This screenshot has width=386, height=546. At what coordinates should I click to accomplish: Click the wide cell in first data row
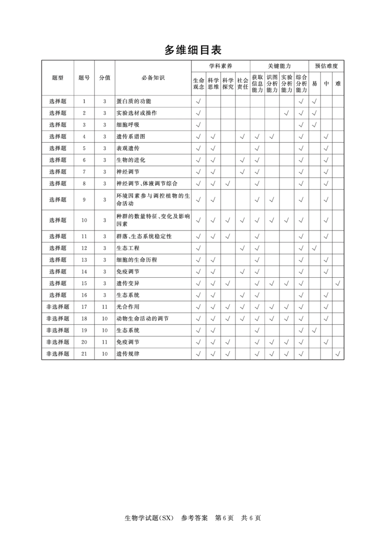click(x=152, y=100)
